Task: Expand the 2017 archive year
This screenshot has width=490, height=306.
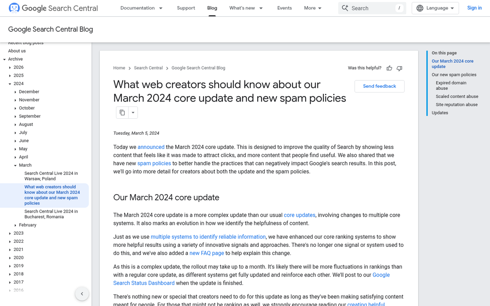Action: tap(10, 282)
